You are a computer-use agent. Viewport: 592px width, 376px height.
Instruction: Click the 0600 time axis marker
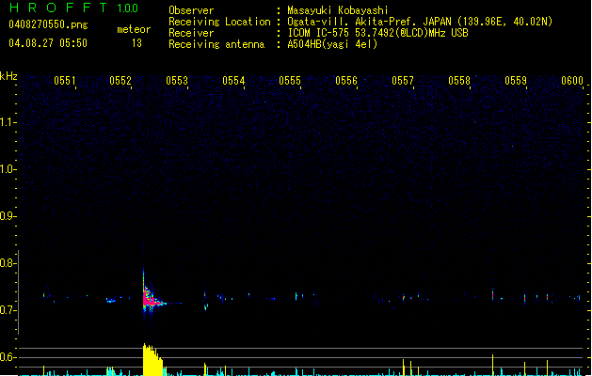coord(572,81)
